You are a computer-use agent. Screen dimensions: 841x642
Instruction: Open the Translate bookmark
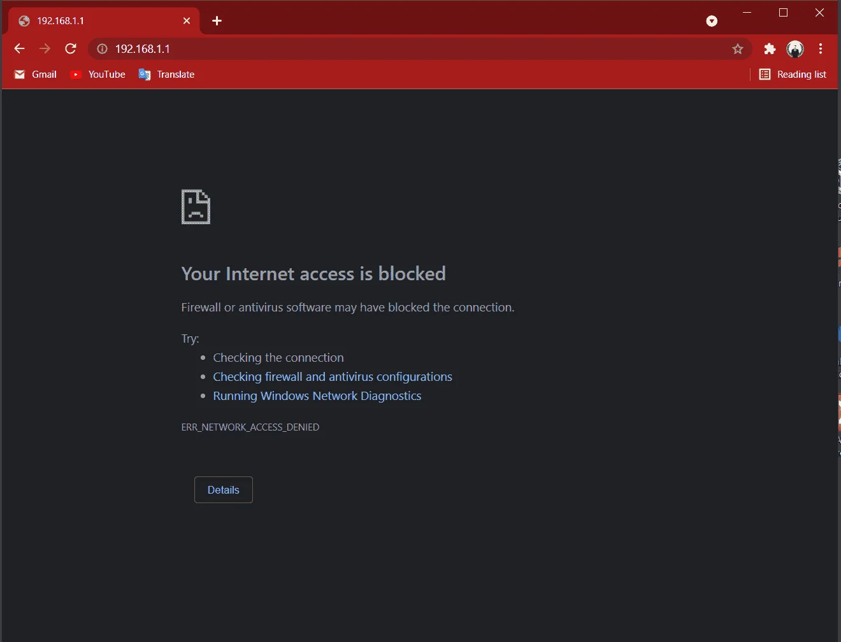pyautogui.click(x=167, y=75)
